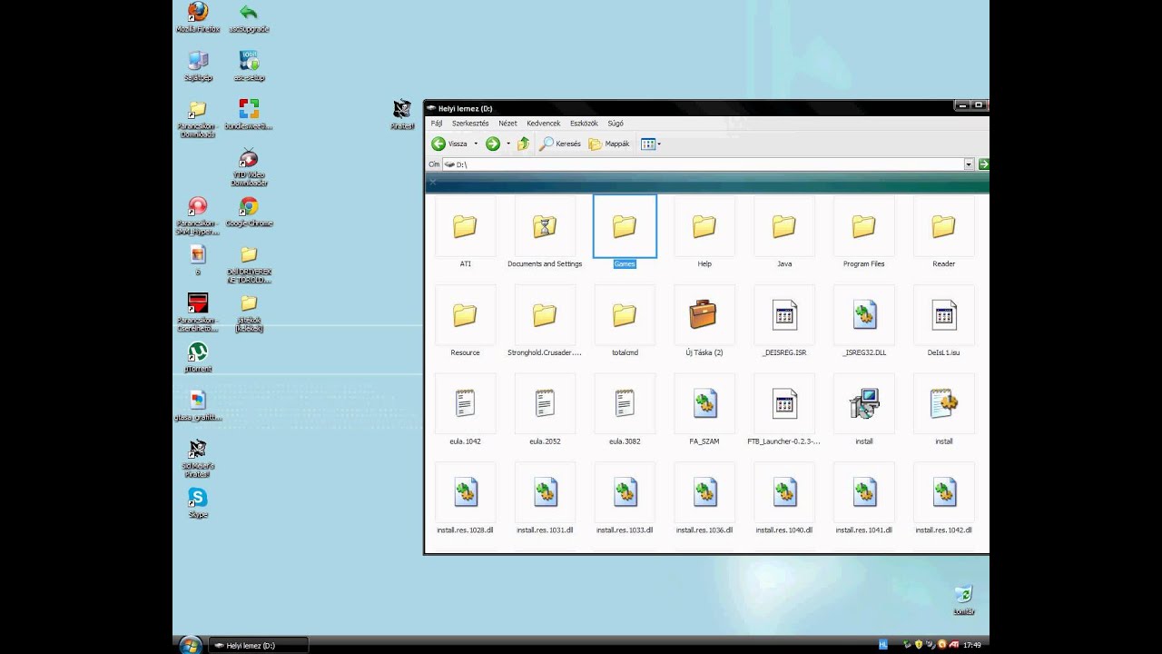This screenshot has height=654, width=1162.
Task: Open the Szerkesztés menu
Action: [470, 123]
